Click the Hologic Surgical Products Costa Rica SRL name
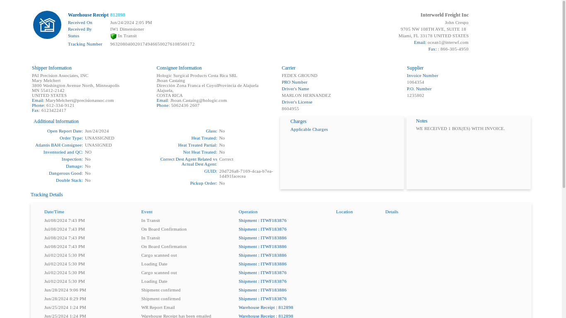The image size is (566, 318). (197, 75)
